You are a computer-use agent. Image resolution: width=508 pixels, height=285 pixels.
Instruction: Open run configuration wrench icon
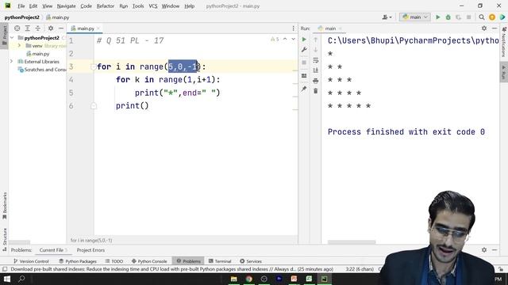point(304,50)
